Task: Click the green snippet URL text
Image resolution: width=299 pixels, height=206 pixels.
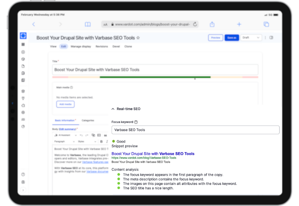Action: (144, 158)
